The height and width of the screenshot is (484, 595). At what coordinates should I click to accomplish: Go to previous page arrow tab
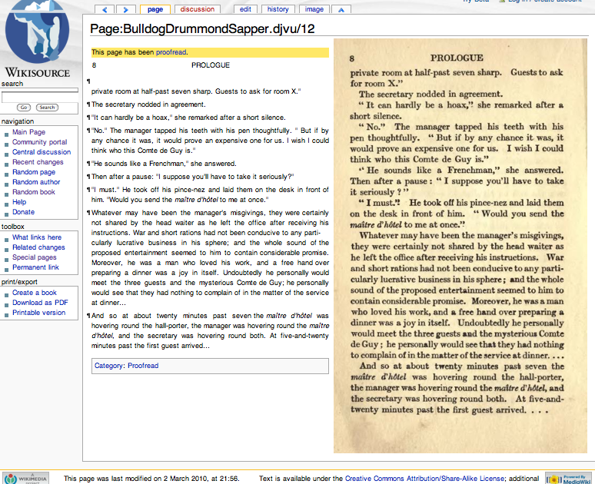(x=105, y=9)
